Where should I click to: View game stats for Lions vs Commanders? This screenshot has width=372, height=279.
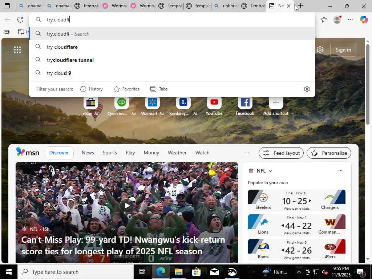pos(296,233)
